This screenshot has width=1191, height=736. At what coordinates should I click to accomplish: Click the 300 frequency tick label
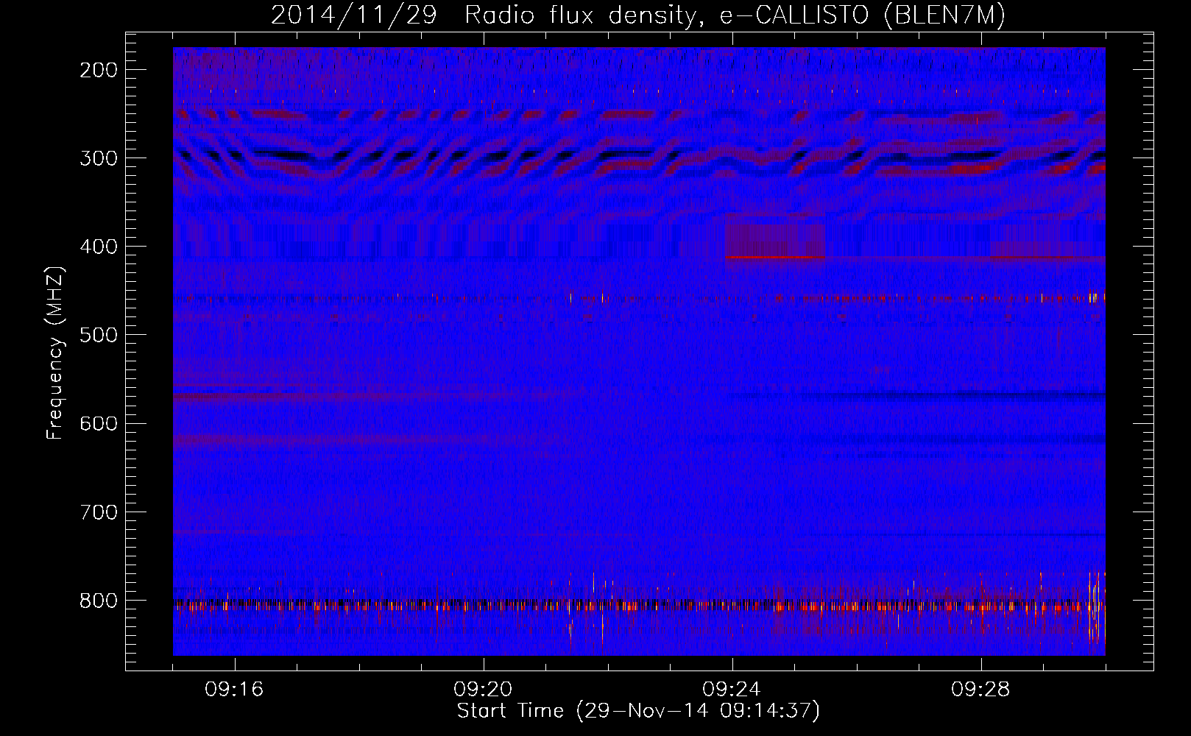98,158
